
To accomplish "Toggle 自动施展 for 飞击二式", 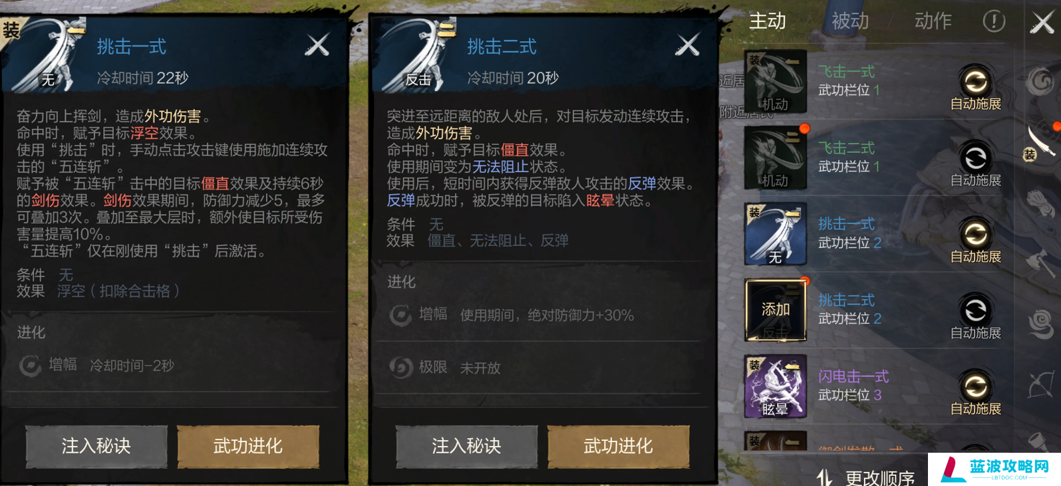I will tap(975, 164).
